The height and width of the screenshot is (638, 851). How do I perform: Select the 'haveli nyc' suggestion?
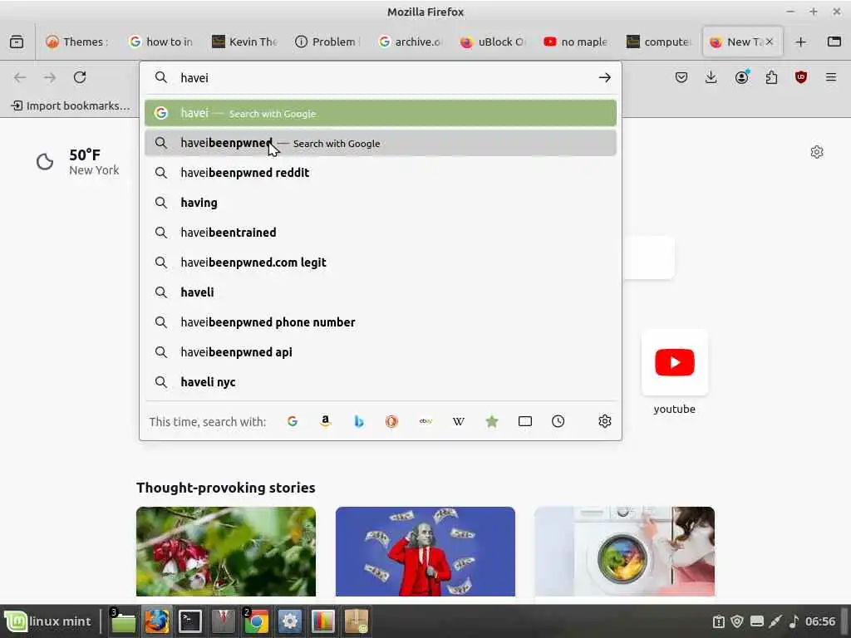381,382
